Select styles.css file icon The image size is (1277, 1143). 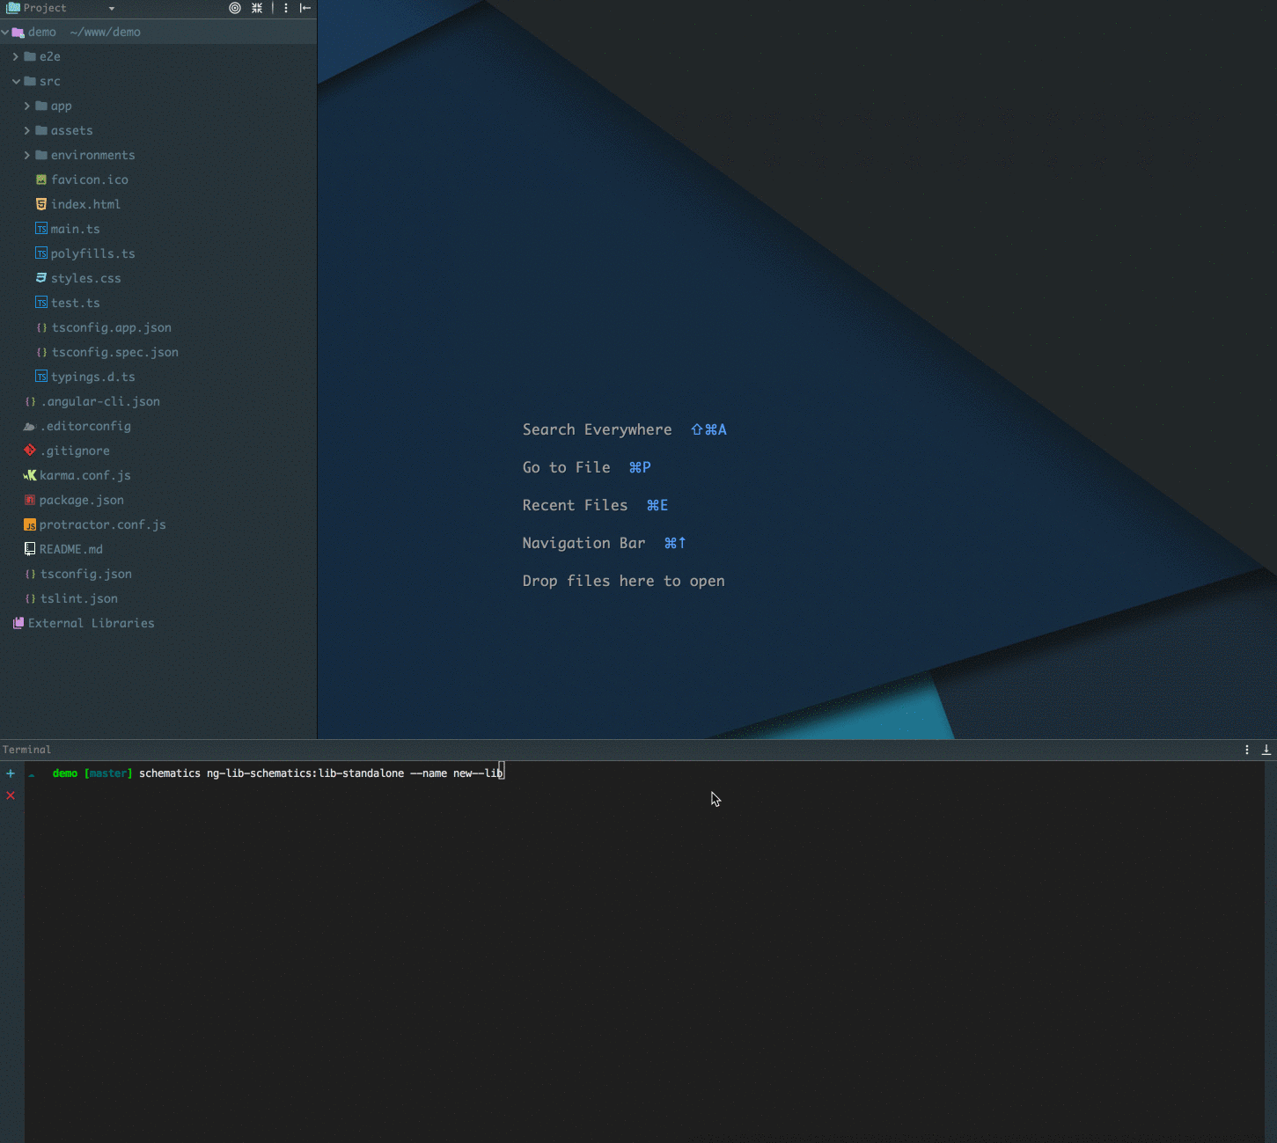coord(41,278)
